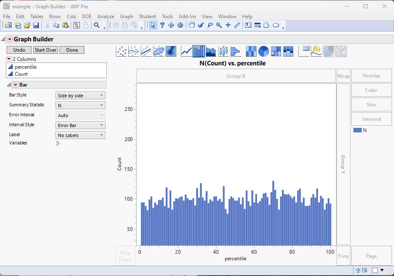
Task: Toggle the Histogram element on
Action: click(x=236, y=51)
